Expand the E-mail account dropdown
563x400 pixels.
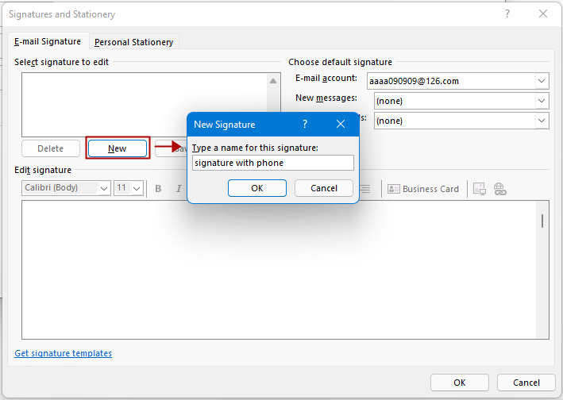pos(542,81)
